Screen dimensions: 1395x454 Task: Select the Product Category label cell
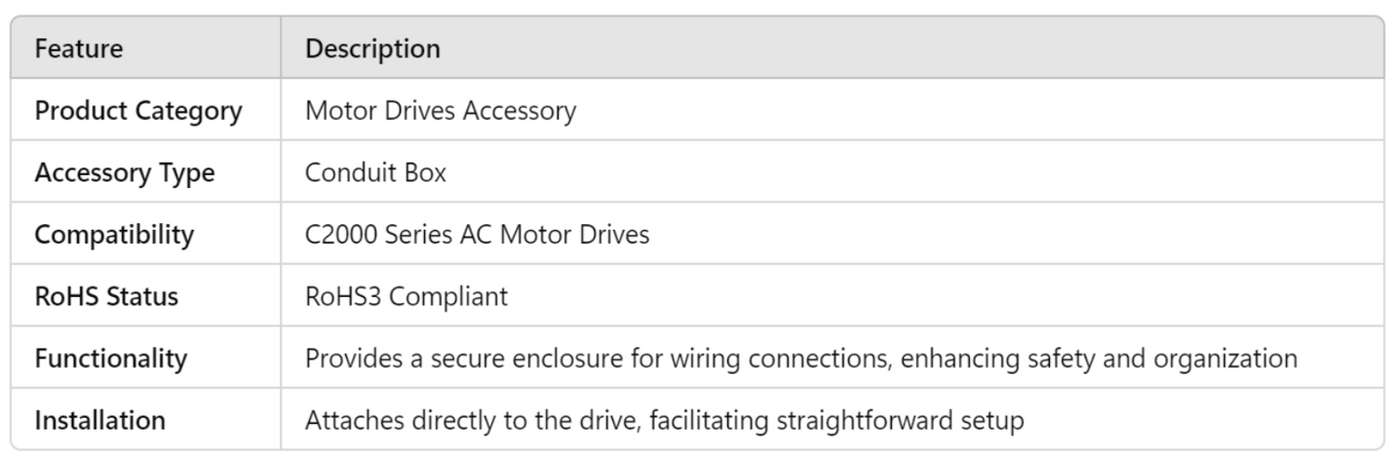(x=138, y=111)
